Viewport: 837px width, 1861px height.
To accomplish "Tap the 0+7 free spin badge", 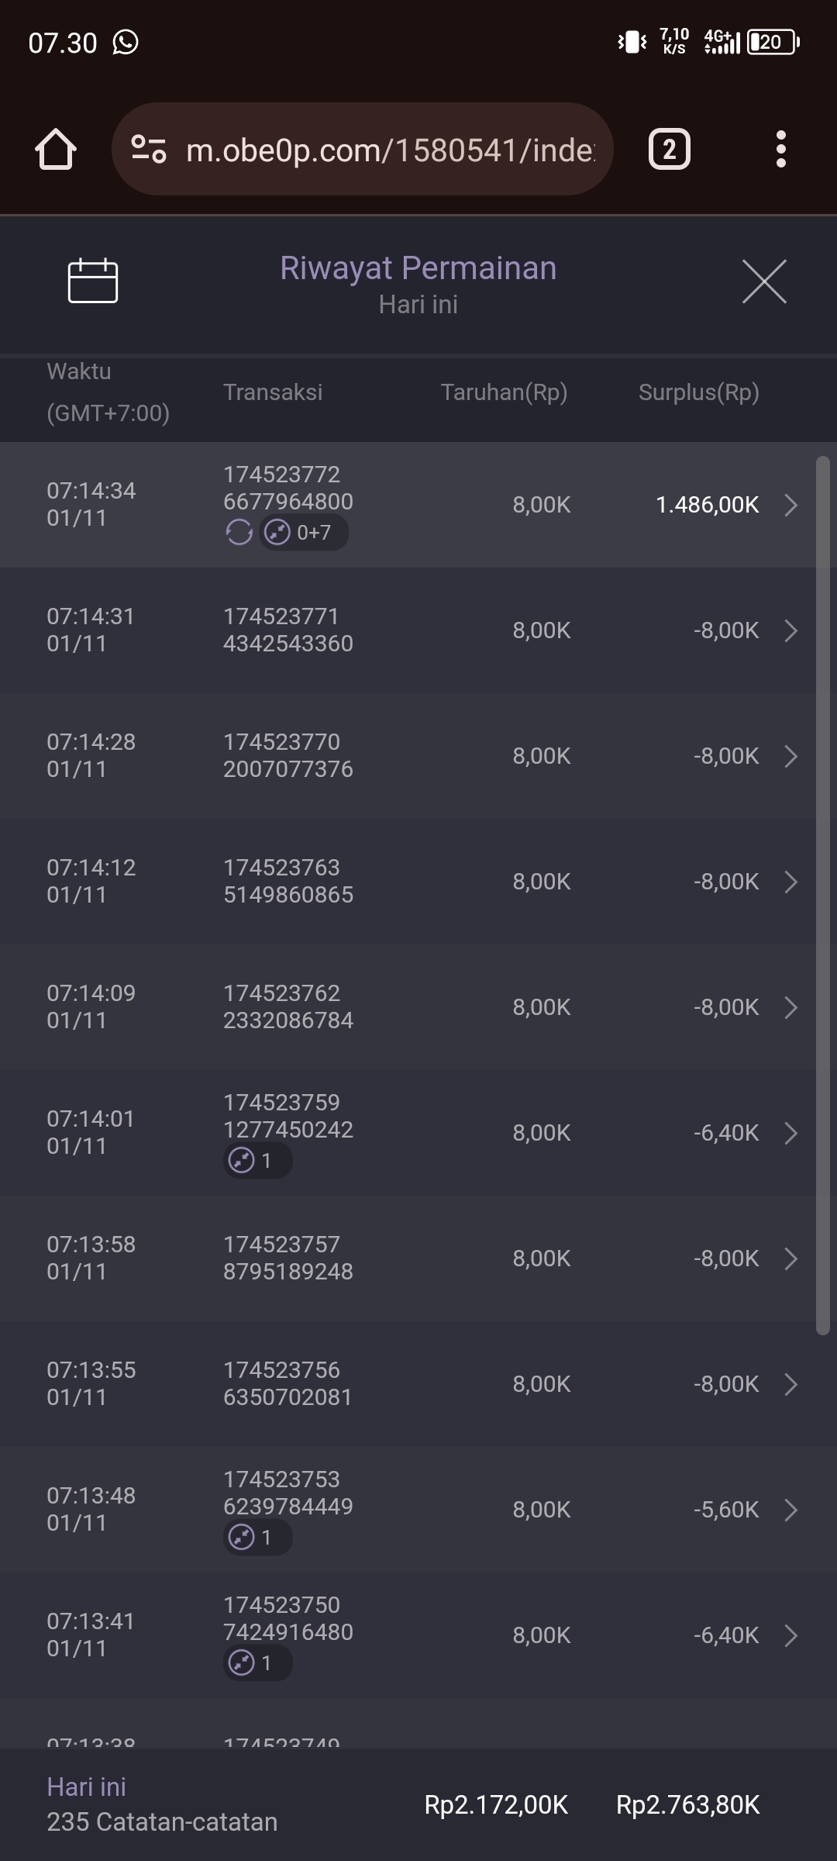I will [304, 533].
